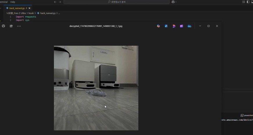Launch Copilot from the photo viewer toolbar
The width and height of the screenshot is (253, 135).
tap(158, 26)
